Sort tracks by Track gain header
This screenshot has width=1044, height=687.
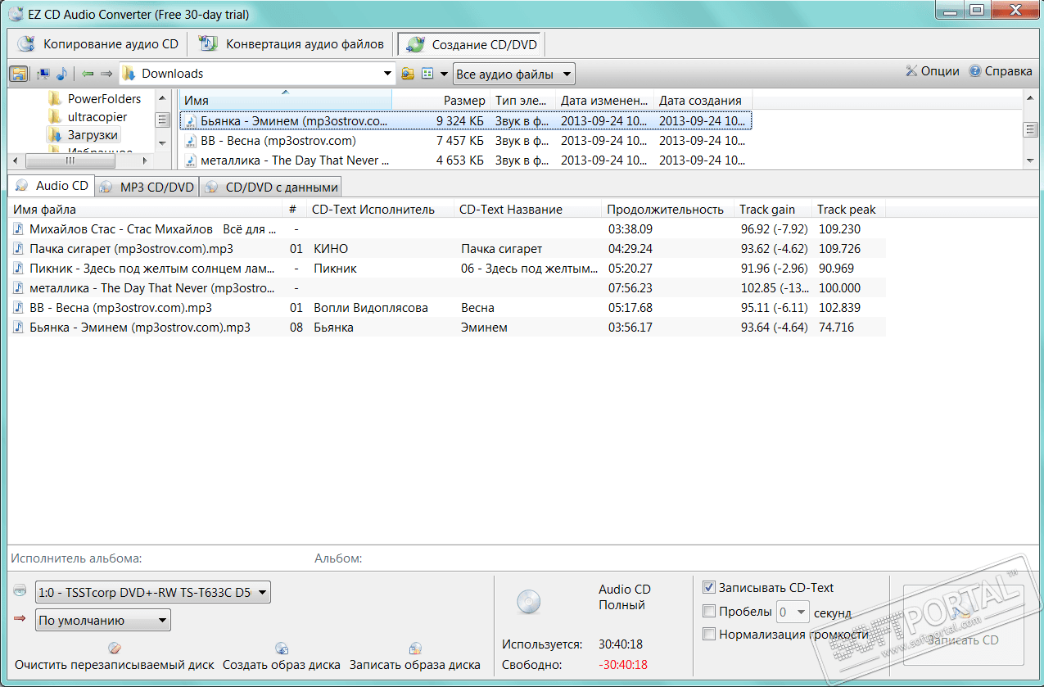pos(772,210)
